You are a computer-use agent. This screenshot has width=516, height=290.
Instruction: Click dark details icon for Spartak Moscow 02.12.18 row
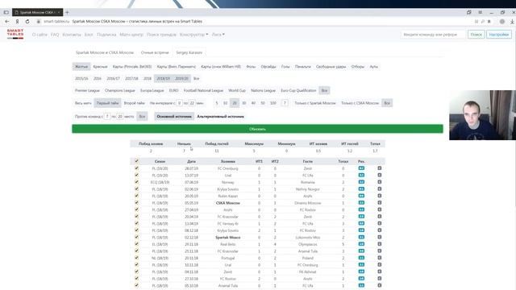[380, 238]
